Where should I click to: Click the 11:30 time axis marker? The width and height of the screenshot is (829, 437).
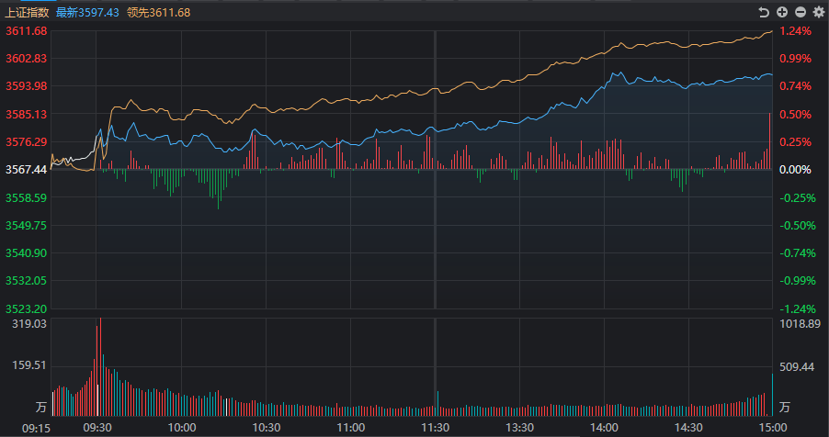[x=435, y=428]
